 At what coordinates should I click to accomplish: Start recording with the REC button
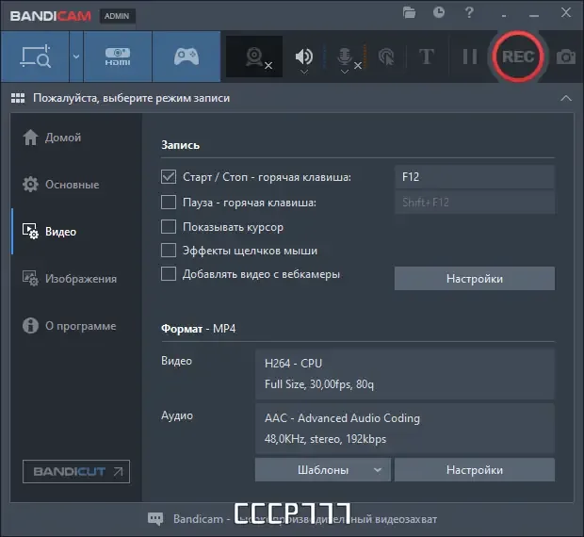coord(518,57)
